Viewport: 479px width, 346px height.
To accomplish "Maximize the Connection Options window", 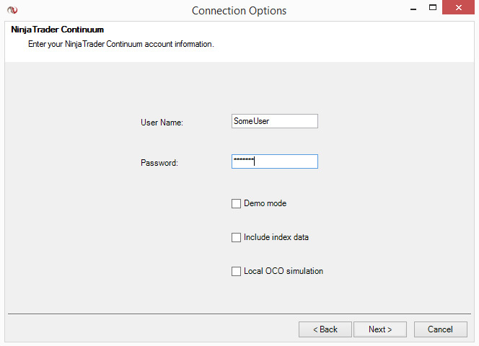I will (x=433, y=8).
